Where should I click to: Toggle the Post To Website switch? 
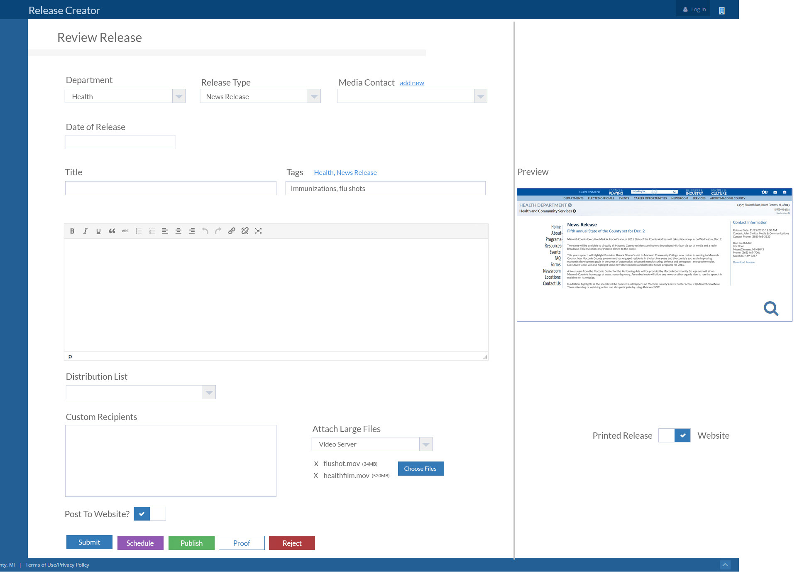[150, 514]
